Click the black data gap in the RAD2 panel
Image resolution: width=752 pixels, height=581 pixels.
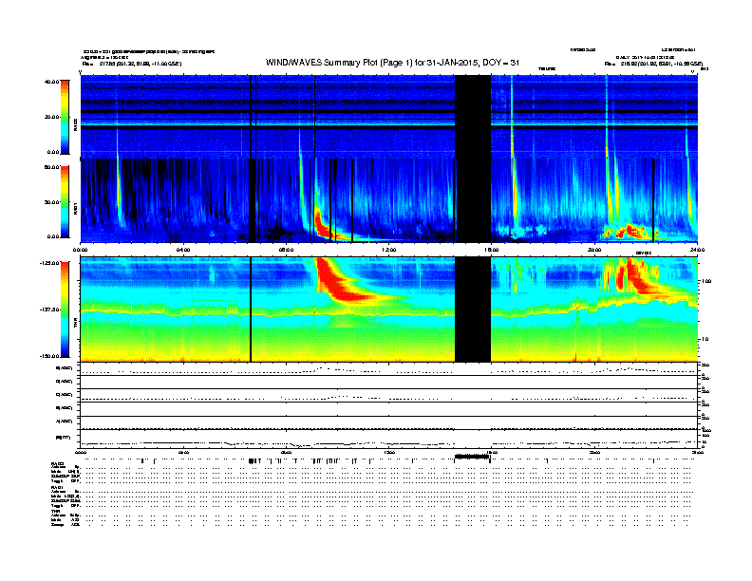tap(473, 117)
